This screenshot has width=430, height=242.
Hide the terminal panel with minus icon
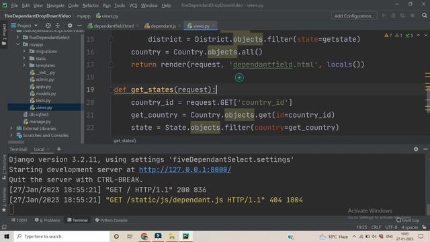point(425,149)
